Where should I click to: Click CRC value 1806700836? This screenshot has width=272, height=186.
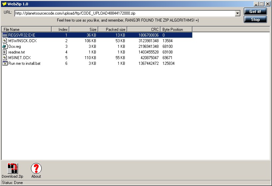point(148,35)
